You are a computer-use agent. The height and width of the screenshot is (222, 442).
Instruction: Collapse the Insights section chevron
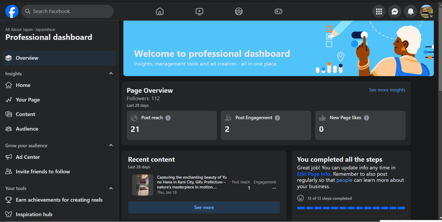coord(111,73)
